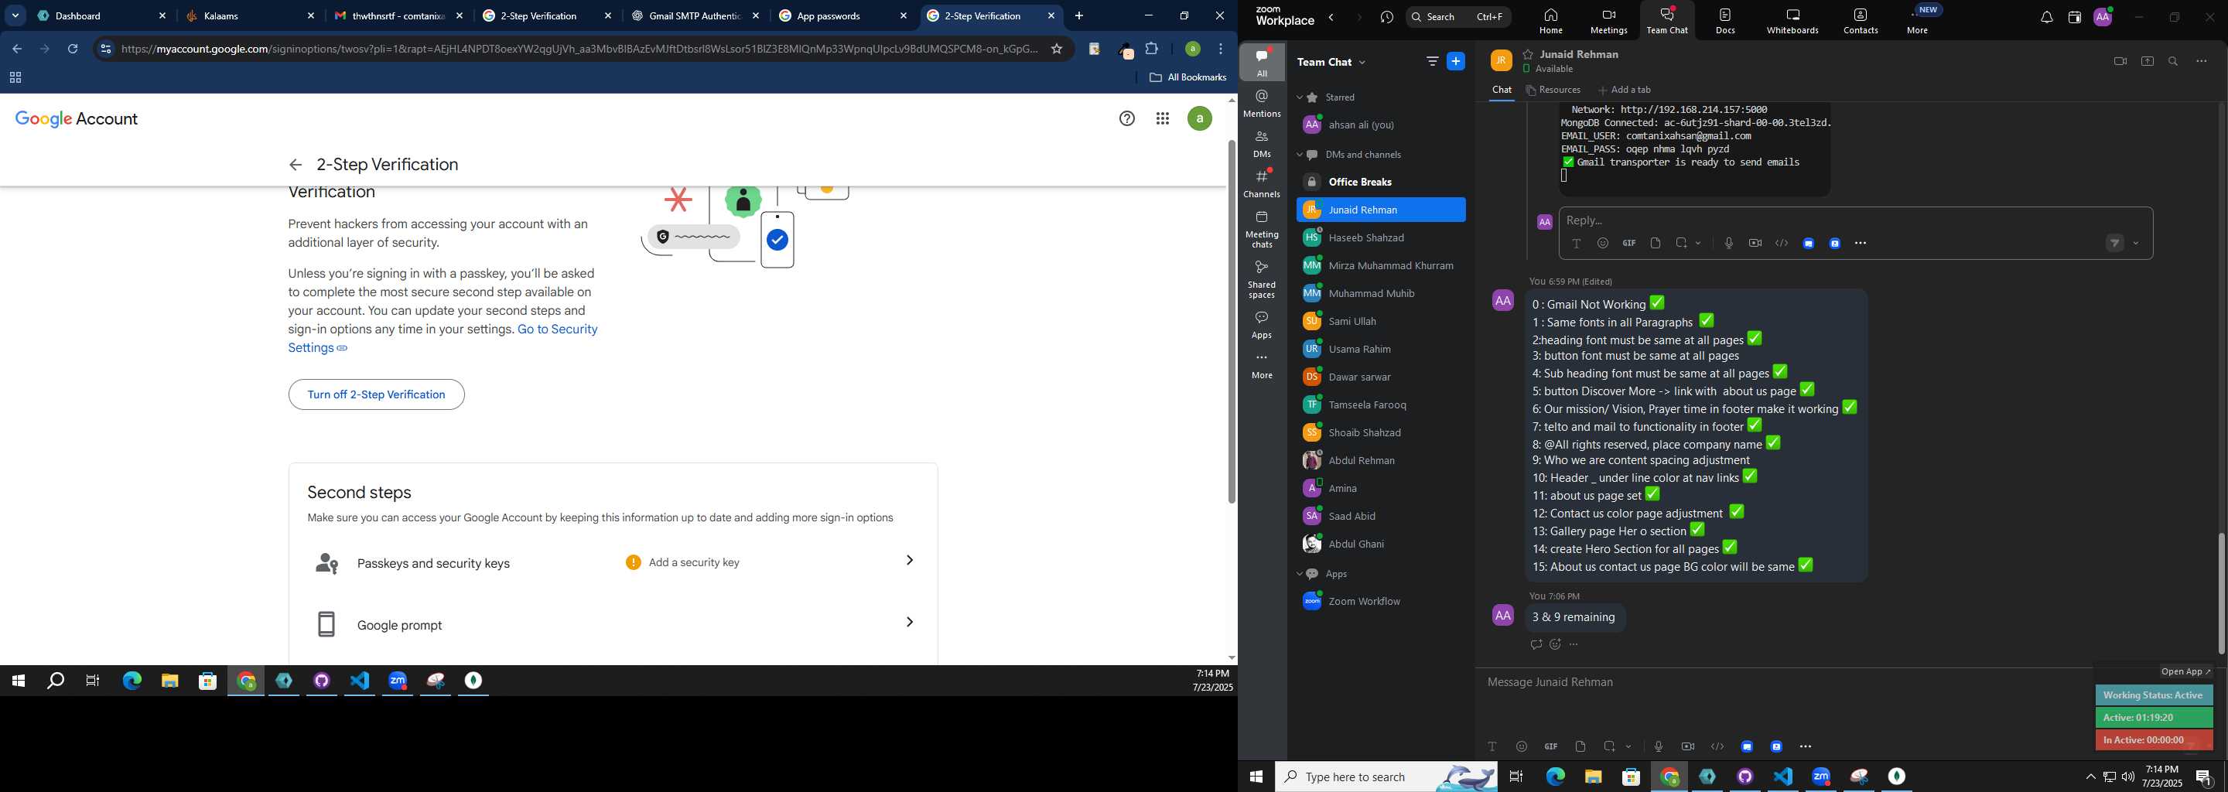Switch to Kalaams browser tab
Image resolution: width=2228 pixels, height=792 pixels.
click(249, 16)
